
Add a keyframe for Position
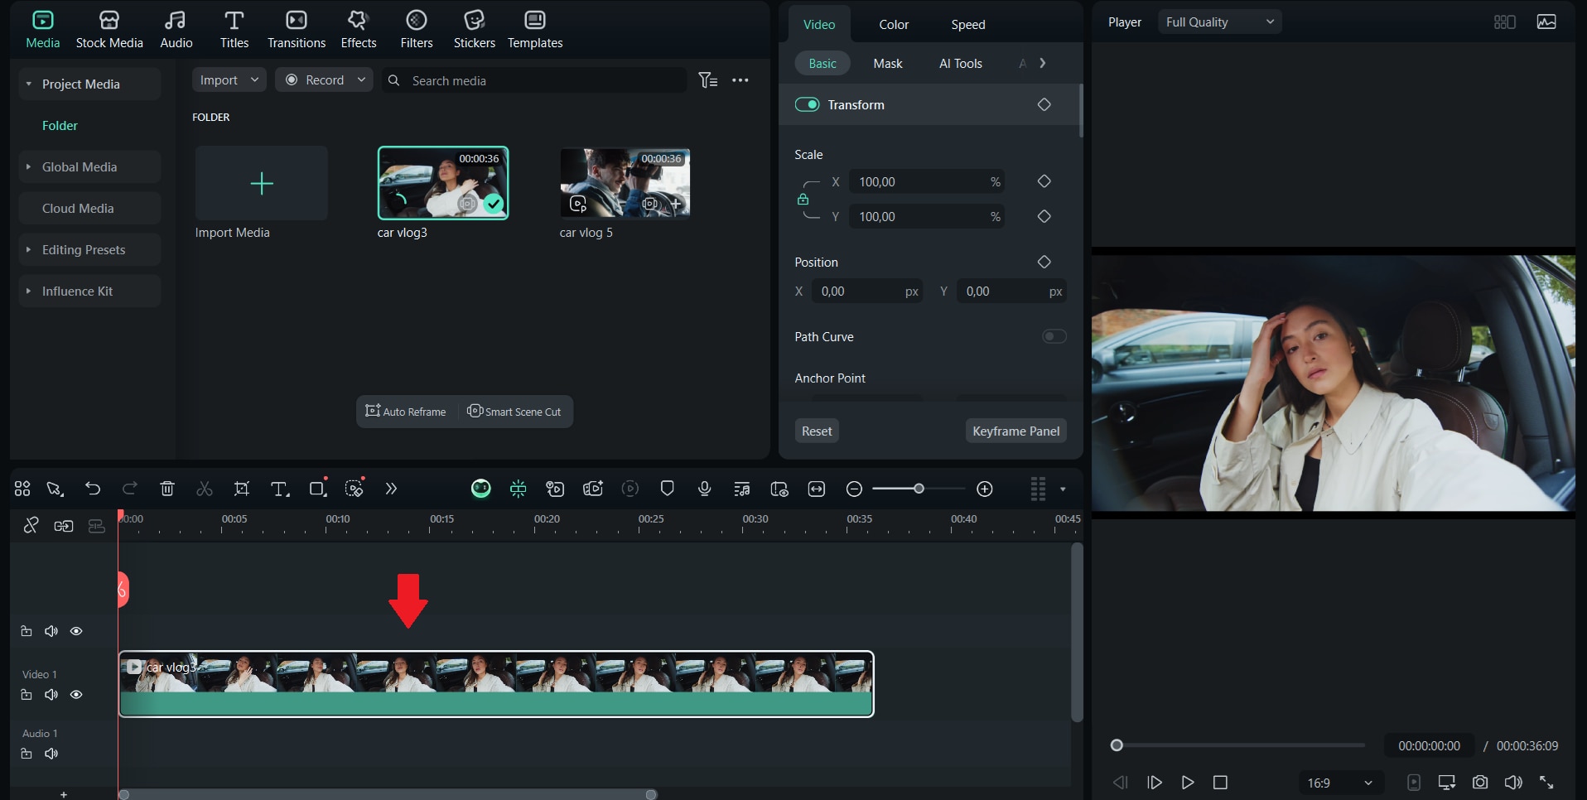pos(1044,262)
